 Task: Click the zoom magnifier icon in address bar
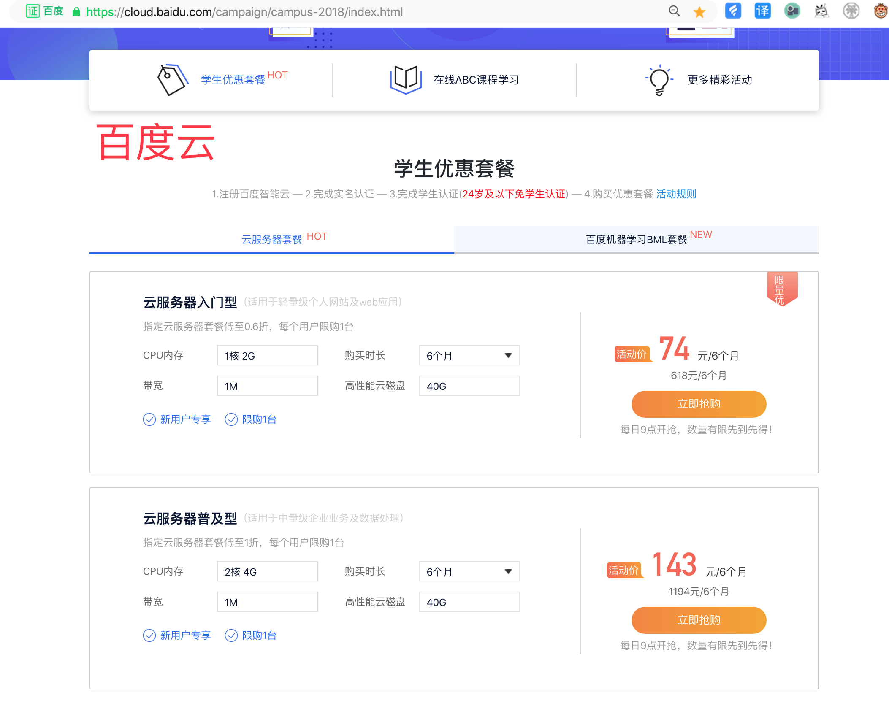[674, 11]
